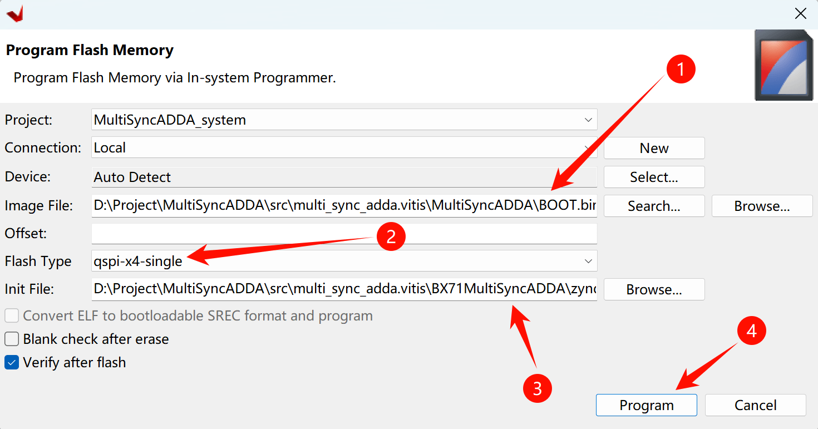818x429 pixels.
Task: Click Search... for the image file
Action: 654,206
